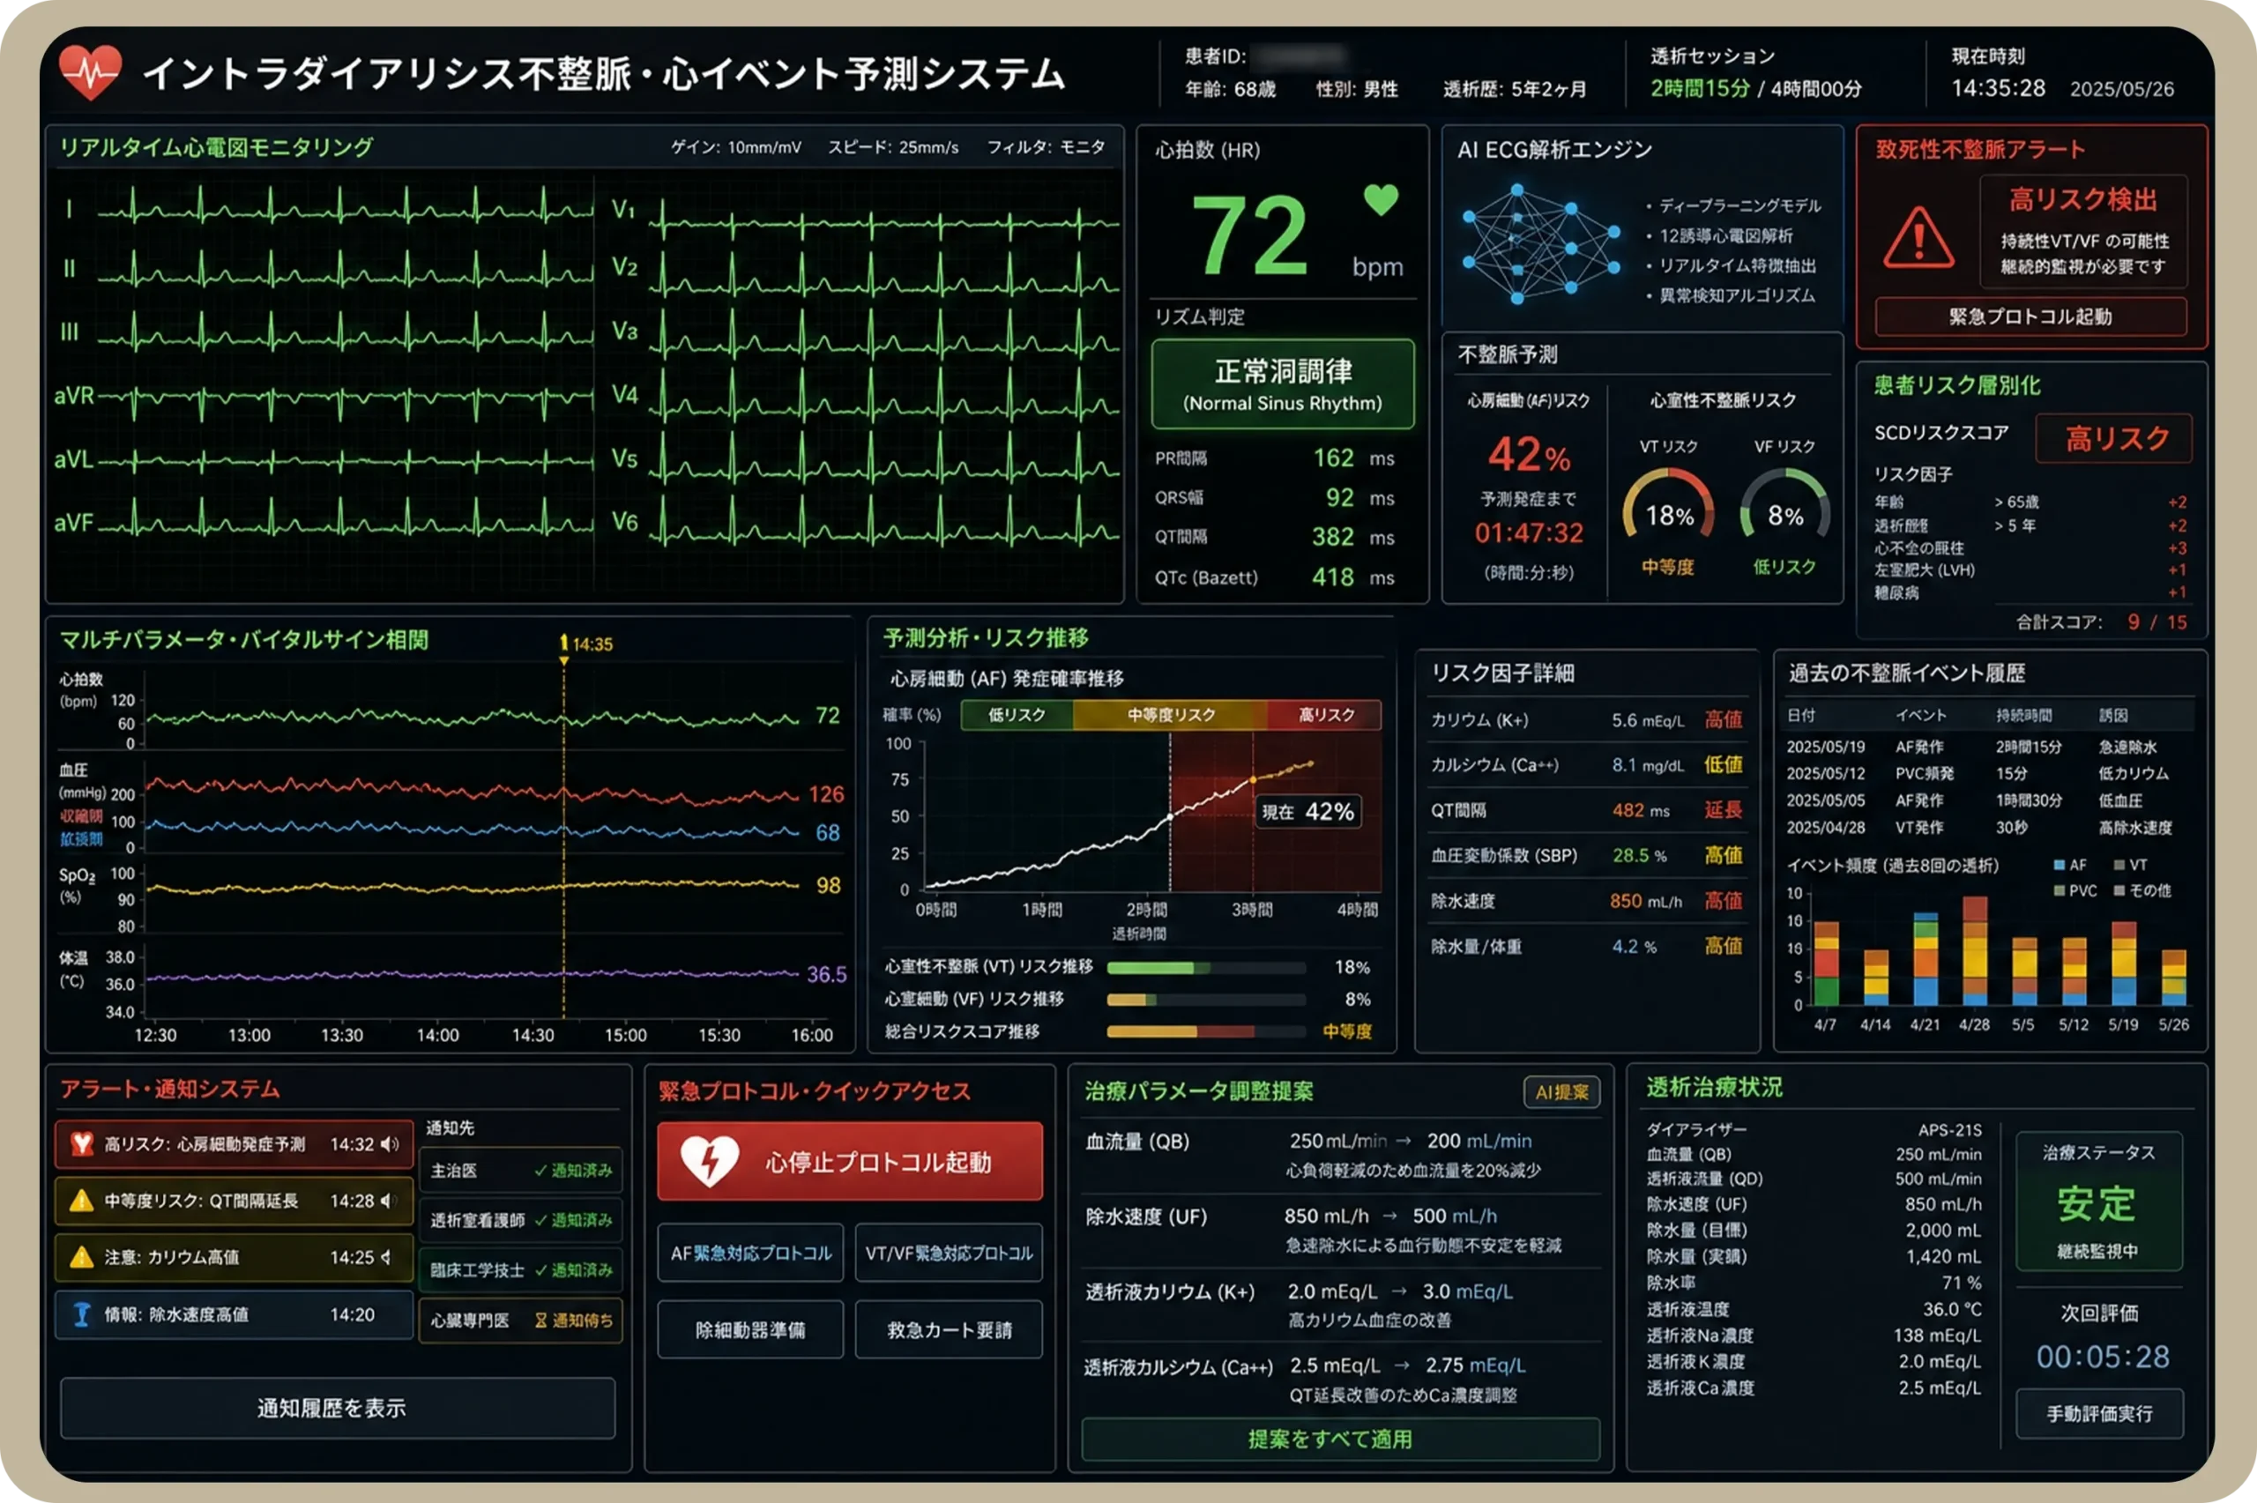Select the 注意: カリウム高値 alert
Image resolution: width=2257 pixels, height=1503 pixels.
point(234,1257)
